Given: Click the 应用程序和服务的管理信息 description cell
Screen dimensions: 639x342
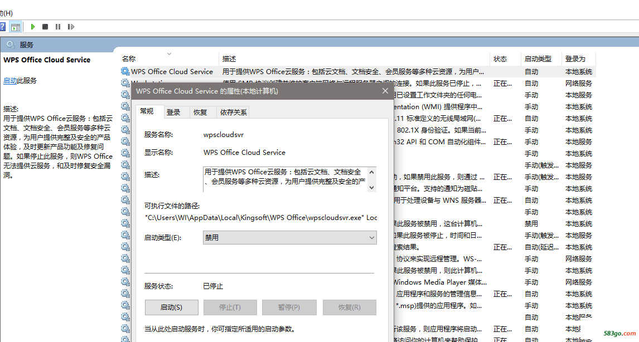Looking at the screenshot, I should pos(439,294).
